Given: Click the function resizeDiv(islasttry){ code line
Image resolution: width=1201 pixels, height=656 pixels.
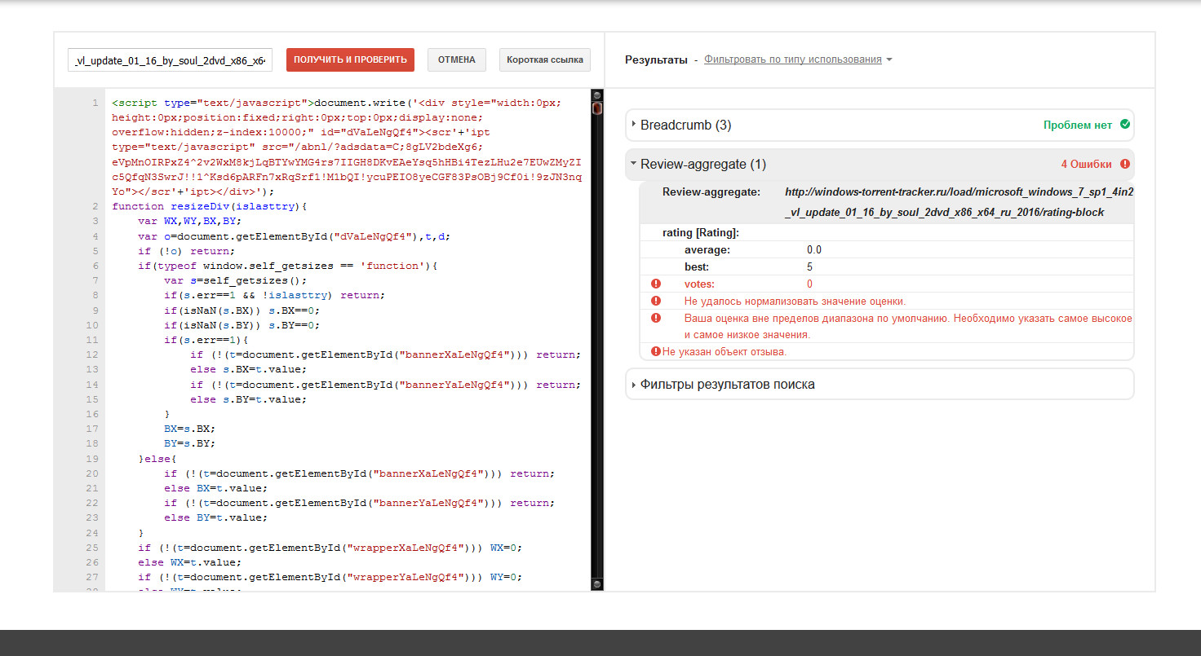Looking at the screenshot, I should pyautogui.click(x=209, y=206).
